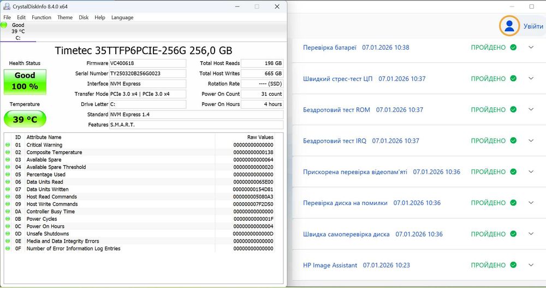Click the green status dot for Data Units Written
This screenshot has height=288, width=546.
tap(8, 189)
